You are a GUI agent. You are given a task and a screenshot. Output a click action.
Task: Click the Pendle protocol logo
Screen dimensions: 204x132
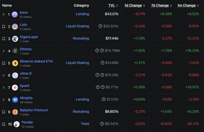(15, 124)
